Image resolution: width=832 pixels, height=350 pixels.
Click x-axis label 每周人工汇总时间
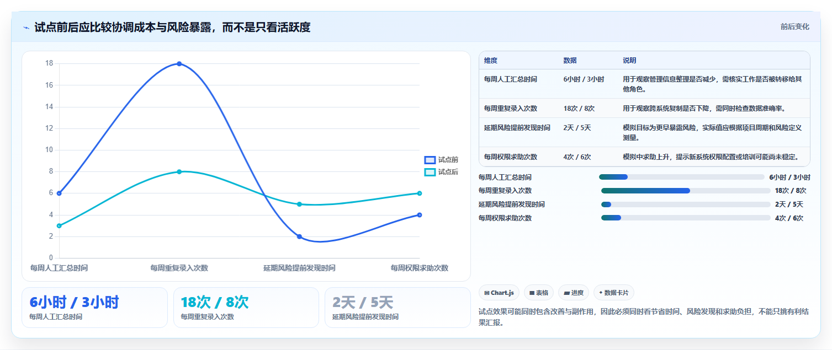[59, 268]
